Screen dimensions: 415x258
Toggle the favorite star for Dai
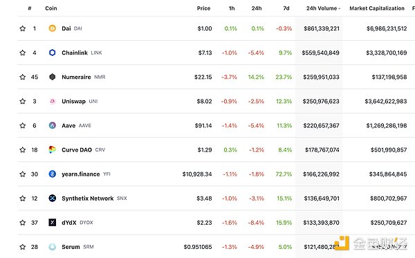click(x=23, y=28)
